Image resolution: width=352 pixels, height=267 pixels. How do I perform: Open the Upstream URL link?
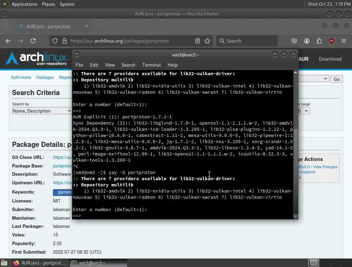[x=62, y=183]
